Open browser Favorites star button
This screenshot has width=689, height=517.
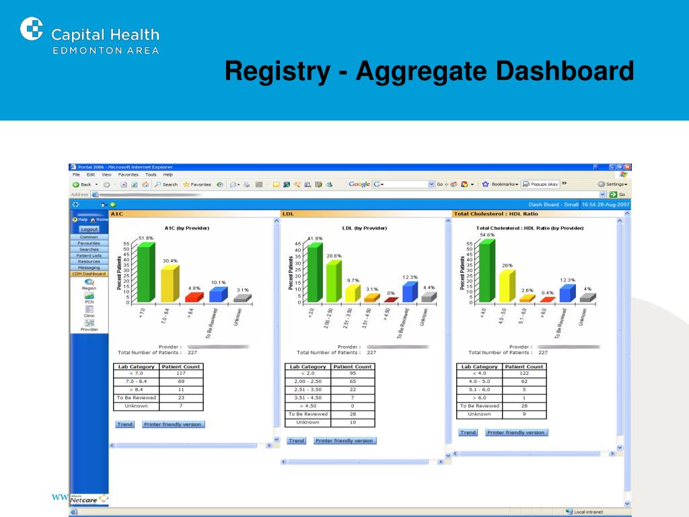coord(197,184)
